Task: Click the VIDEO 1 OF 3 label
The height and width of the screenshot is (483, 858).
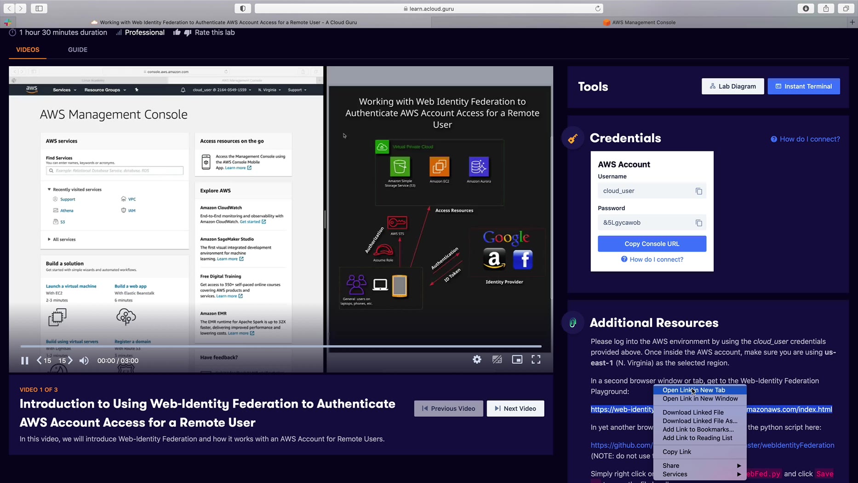Action: click(x=39, y=390)
